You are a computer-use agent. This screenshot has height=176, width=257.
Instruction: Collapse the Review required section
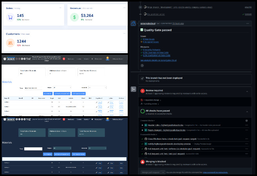point(247,90)
